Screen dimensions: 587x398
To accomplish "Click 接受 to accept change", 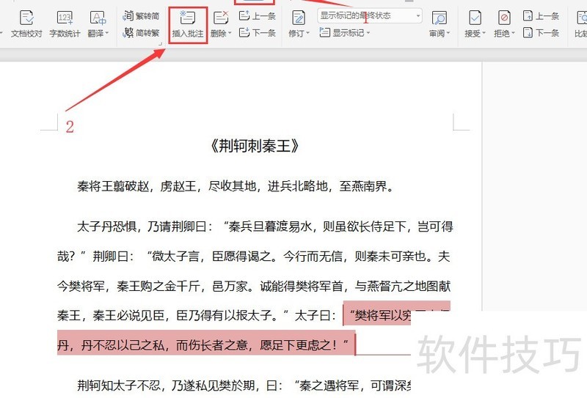I will [x=475, y=24].
